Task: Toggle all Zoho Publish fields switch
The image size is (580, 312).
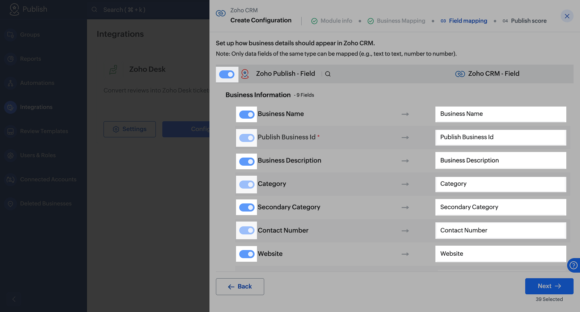Action: coord(227,74)
